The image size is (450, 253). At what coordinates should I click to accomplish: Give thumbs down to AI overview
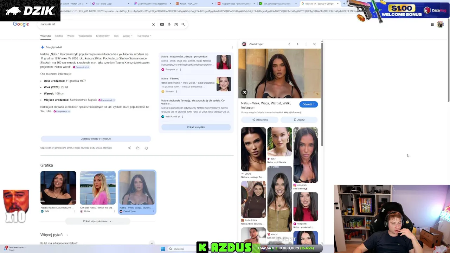point(146,148)
